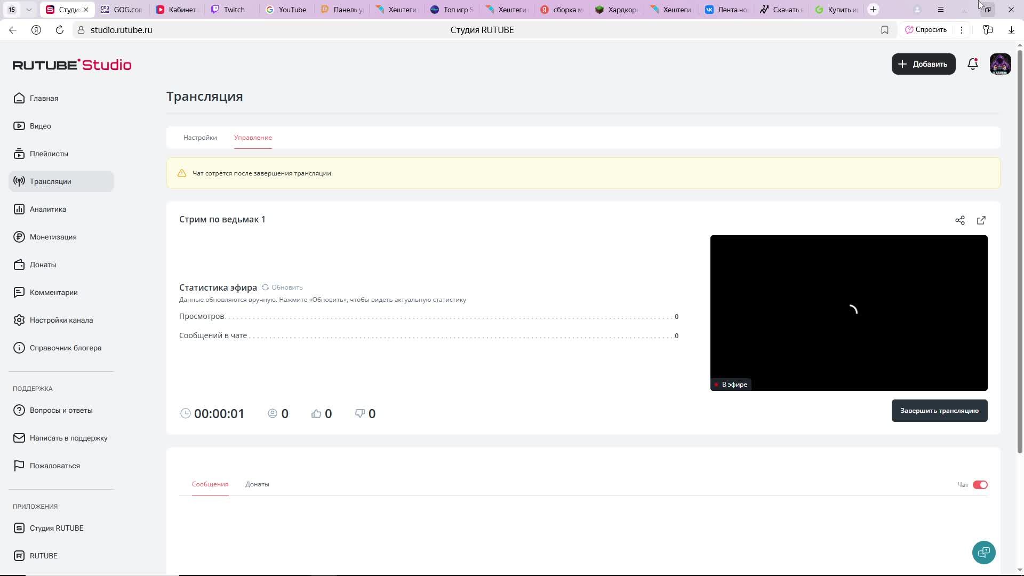Switch to Настройки tab

[x=200, y=138]
